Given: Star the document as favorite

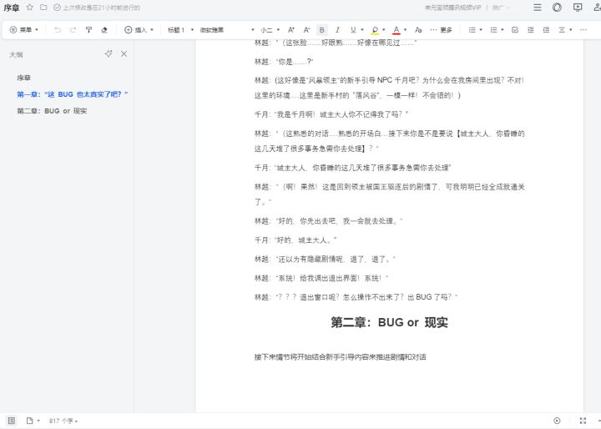Looking at the screenshot, I should [29, 8].
